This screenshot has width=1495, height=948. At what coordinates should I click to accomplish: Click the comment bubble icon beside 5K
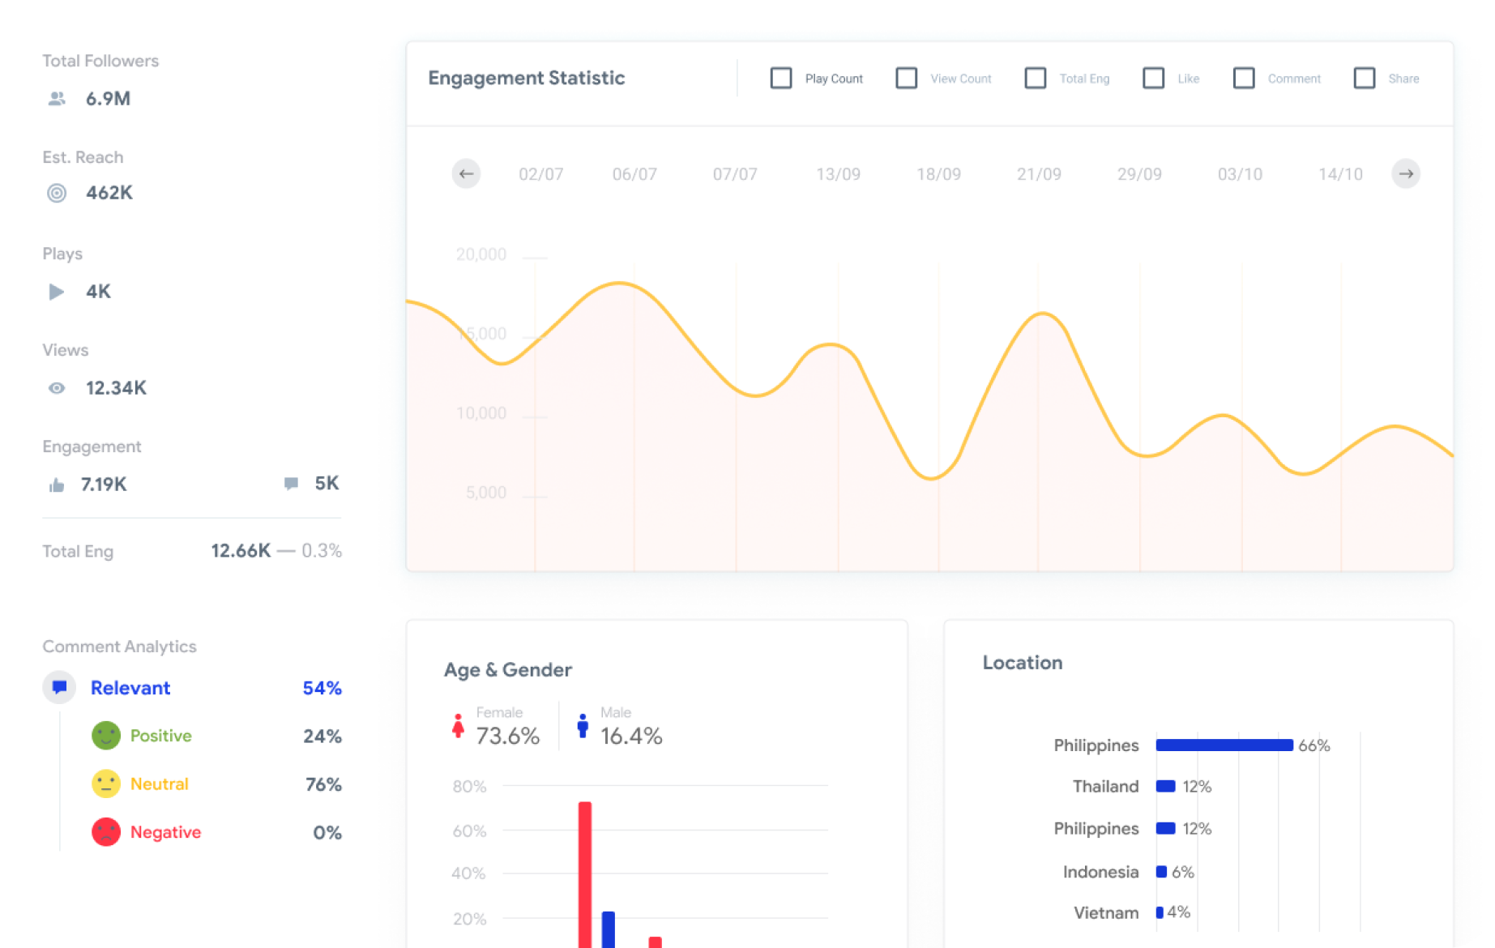tap(291, 484)
